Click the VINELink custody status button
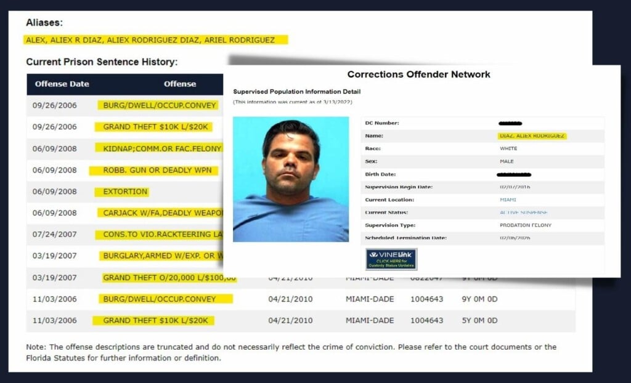The height and width of the screenshot is (383, 631). pyautogui.click(x=391, y=259)
